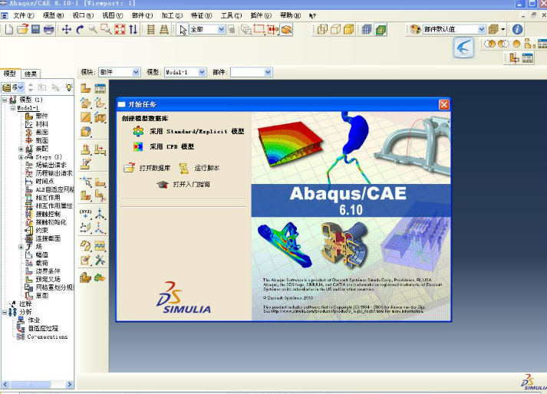Viewport: 547px width, 394px height.
Task: Click the light bulb icon in model tree
Action: pyautogui.click(x=69, y=87)
